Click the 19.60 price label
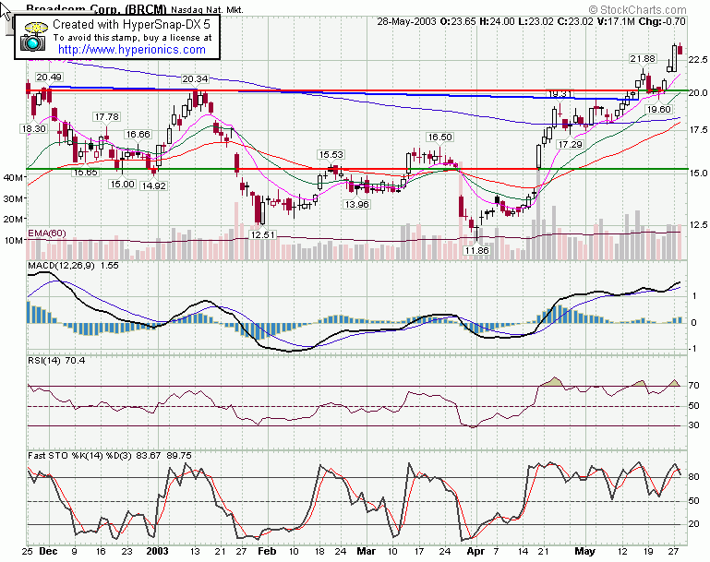 [659, 110]
